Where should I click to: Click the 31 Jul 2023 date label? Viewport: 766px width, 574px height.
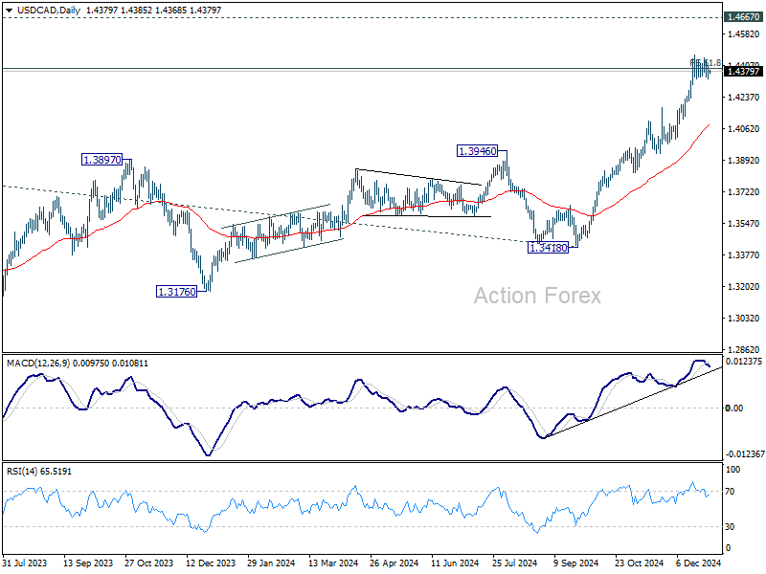coord(26,563)
